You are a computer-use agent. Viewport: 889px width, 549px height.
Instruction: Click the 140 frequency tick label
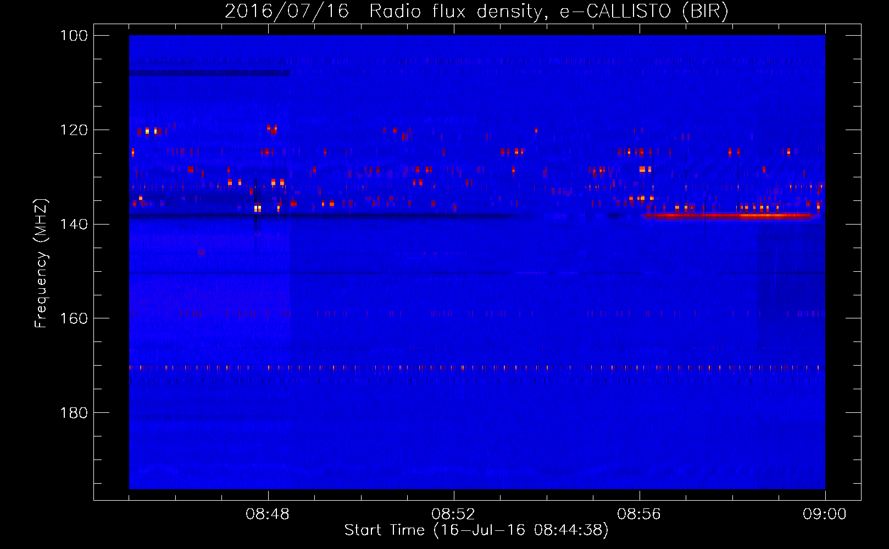click(x=74, y=224)
